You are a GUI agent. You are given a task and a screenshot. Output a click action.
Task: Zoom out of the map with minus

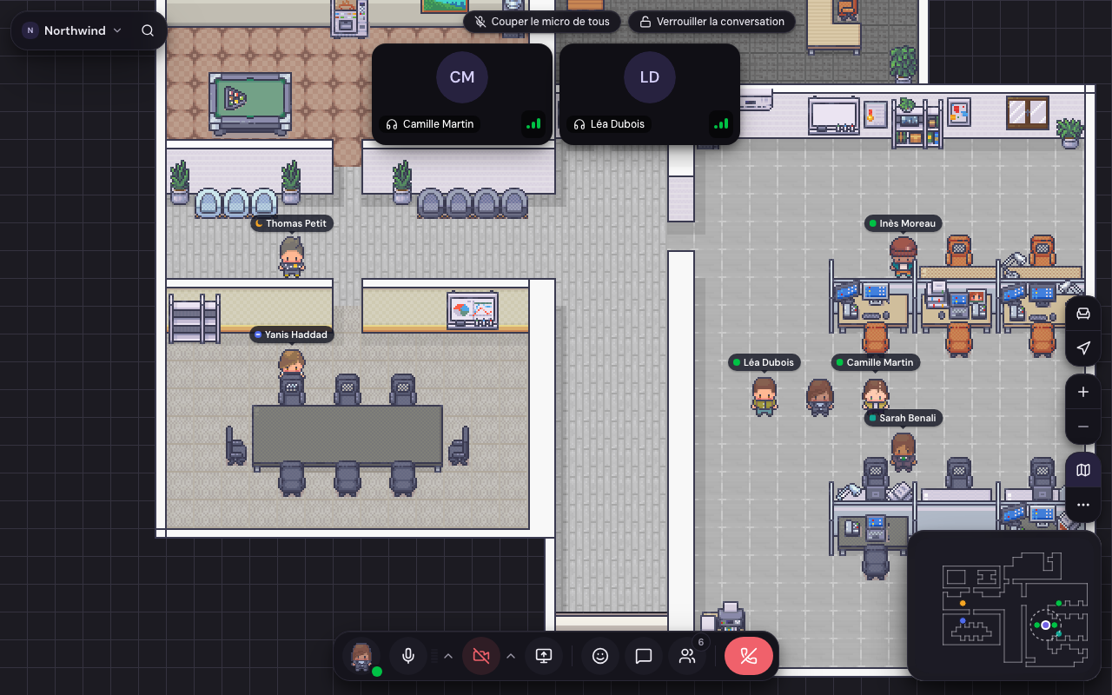[x=1083, y=427]
